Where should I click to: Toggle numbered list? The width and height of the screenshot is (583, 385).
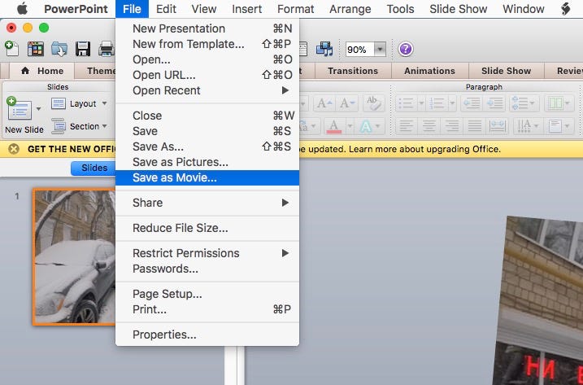(x=437, y=103)
